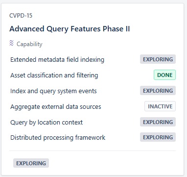Viewport: 187px width, 177px height.
Task: Click the INACTIVE status badge
Action: [x=160, y=106]
